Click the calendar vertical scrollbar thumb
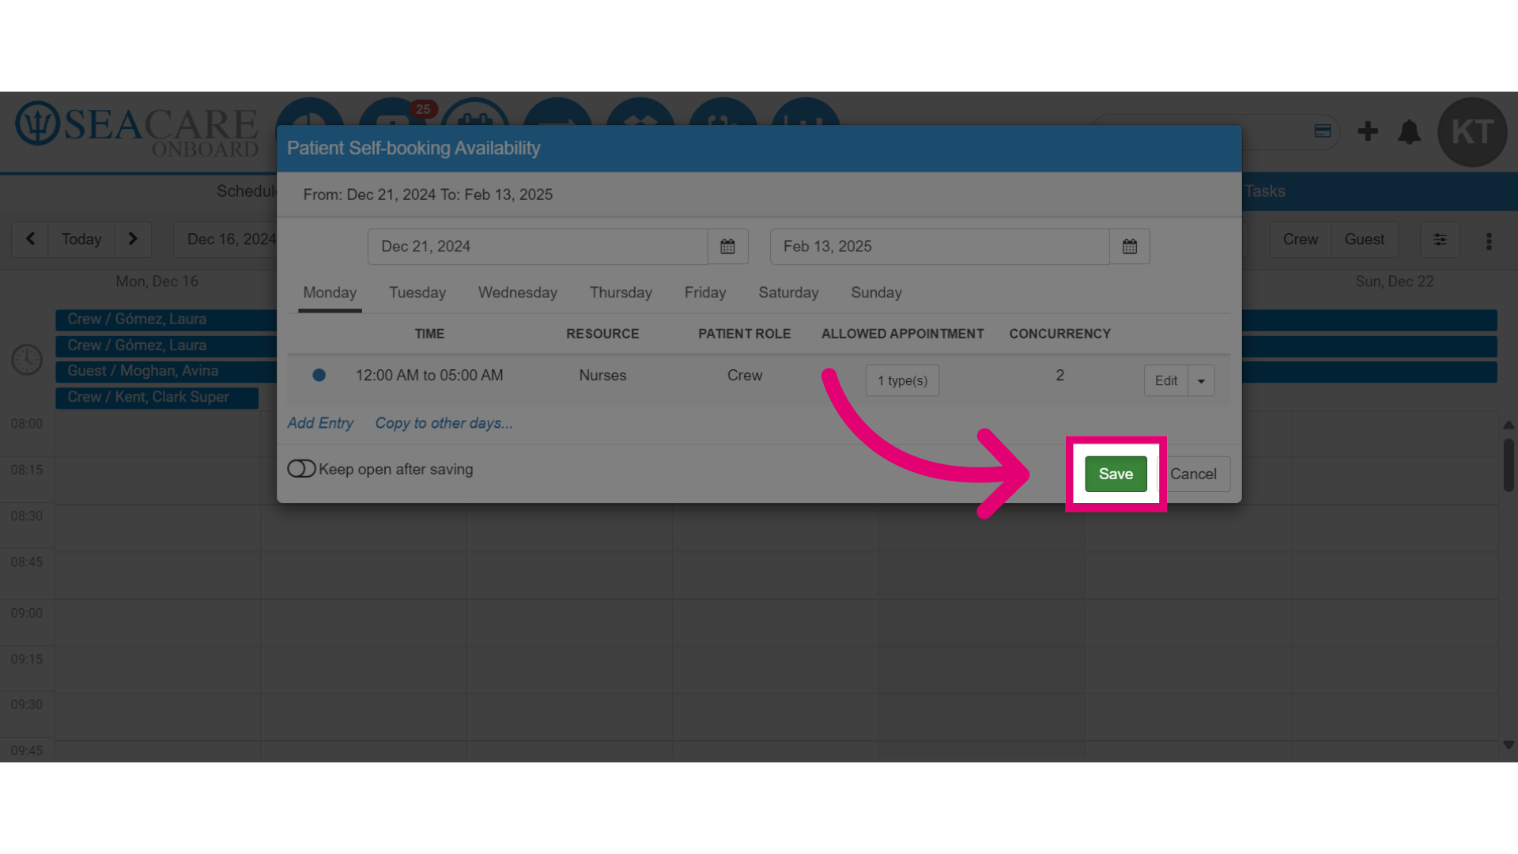1518x854 pixels. point(1509,465)
